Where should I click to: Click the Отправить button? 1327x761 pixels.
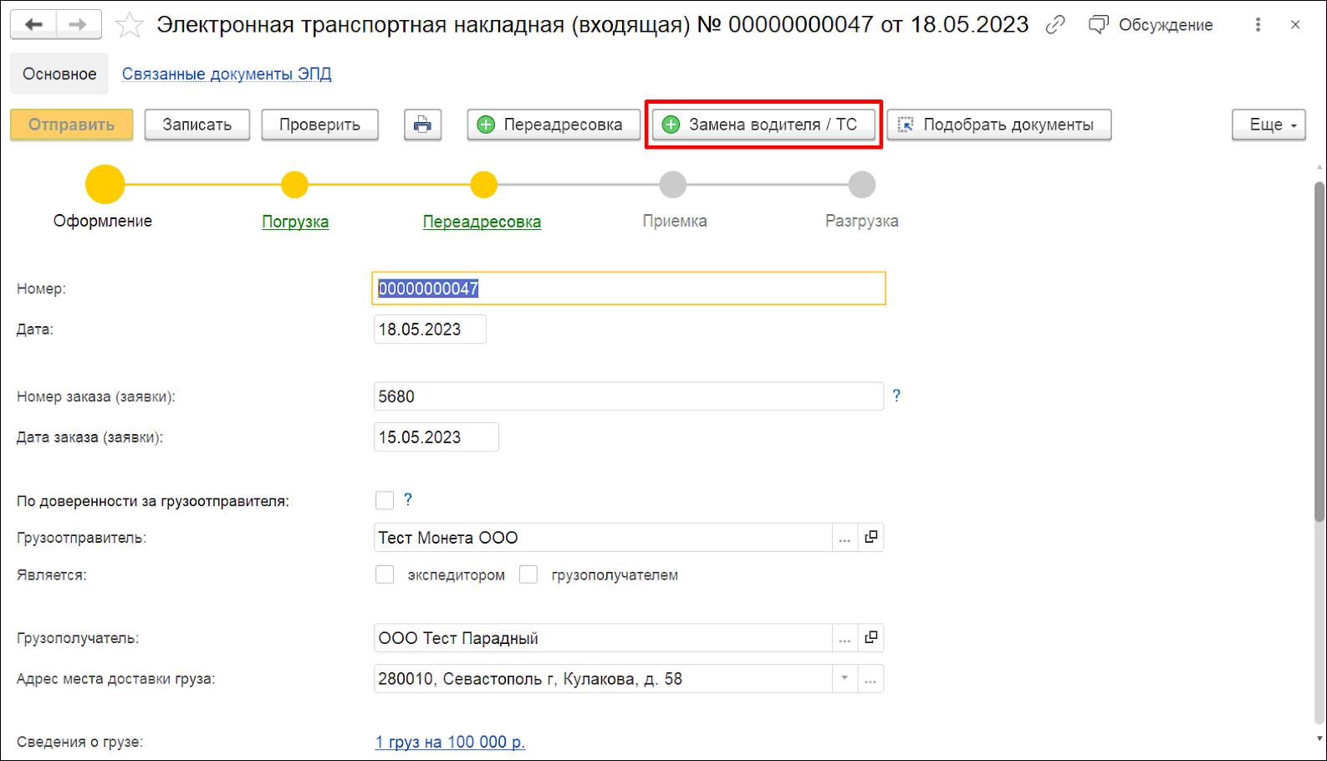pos(72,125)
